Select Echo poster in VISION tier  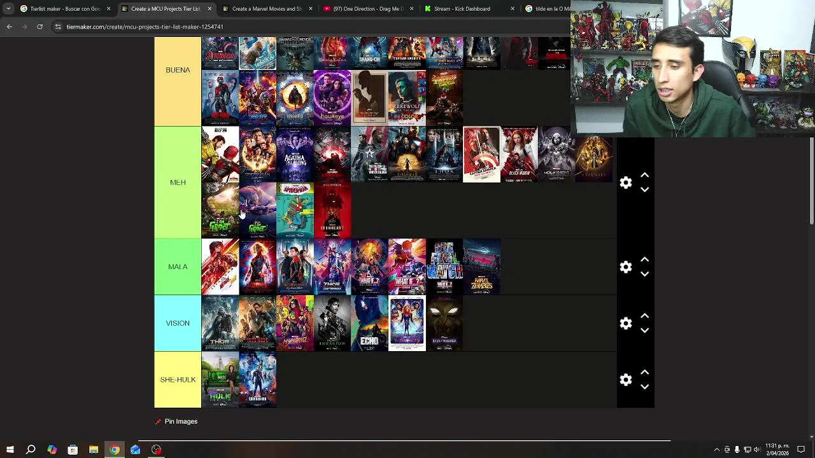[369, 323]
